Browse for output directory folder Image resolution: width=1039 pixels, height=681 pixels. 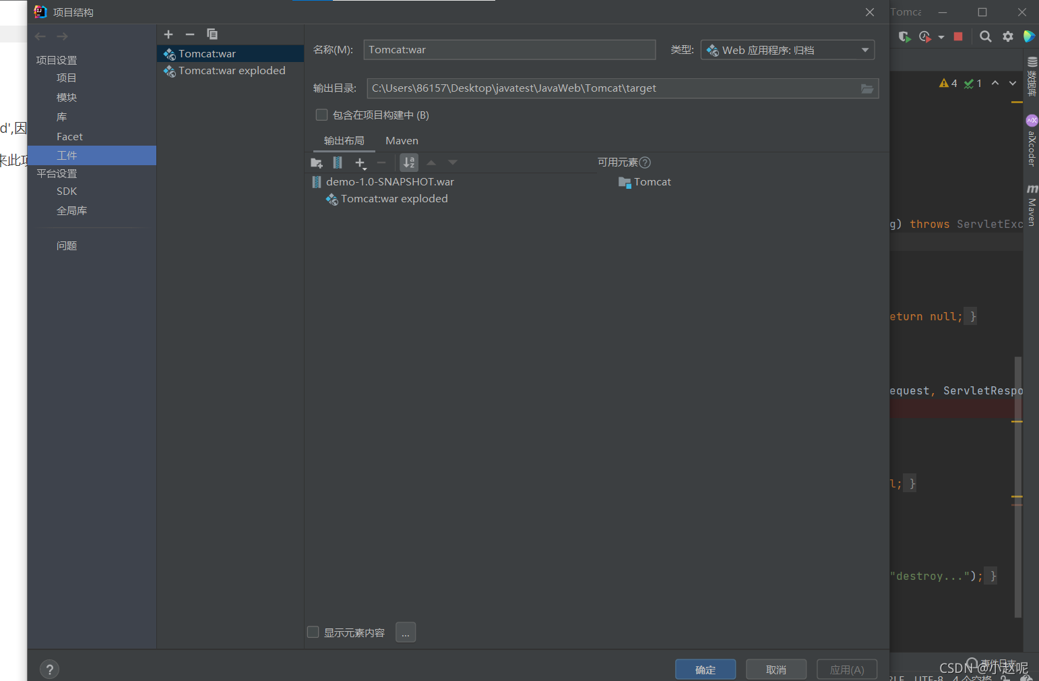pos(867,88)
